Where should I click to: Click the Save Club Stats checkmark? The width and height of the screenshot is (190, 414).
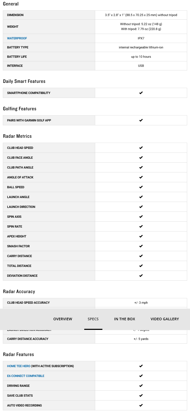click(x=141, y=396)
